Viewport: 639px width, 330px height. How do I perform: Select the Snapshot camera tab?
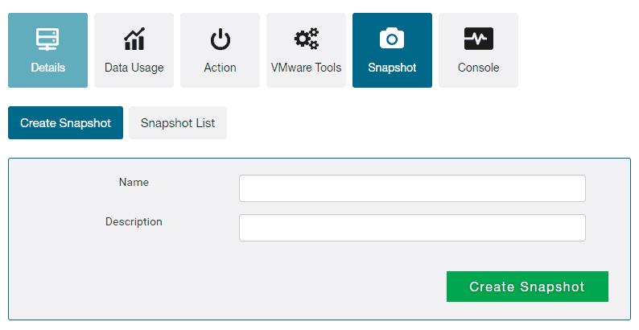[392, 50]
